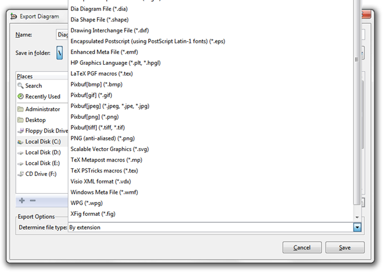383x272 pixels.
Task: Open Recently Used via its clock icon
Action: tap(20, 97)
